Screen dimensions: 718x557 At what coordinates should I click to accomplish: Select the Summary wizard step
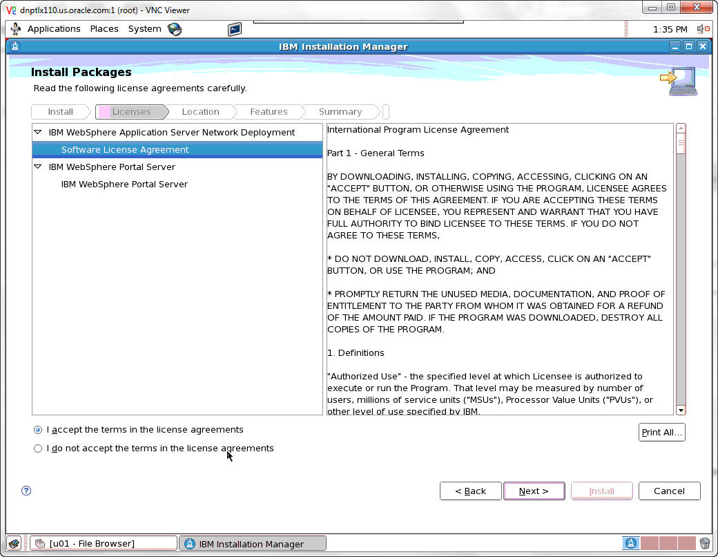[x=340, y=112]
